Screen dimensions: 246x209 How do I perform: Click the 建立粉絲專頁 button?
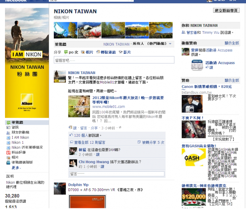(226, 10)
